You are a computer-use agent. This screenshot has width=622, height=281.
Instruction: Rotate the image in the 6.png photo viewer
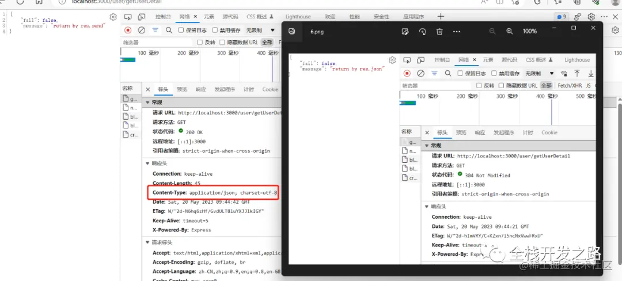tap(423, 31)
